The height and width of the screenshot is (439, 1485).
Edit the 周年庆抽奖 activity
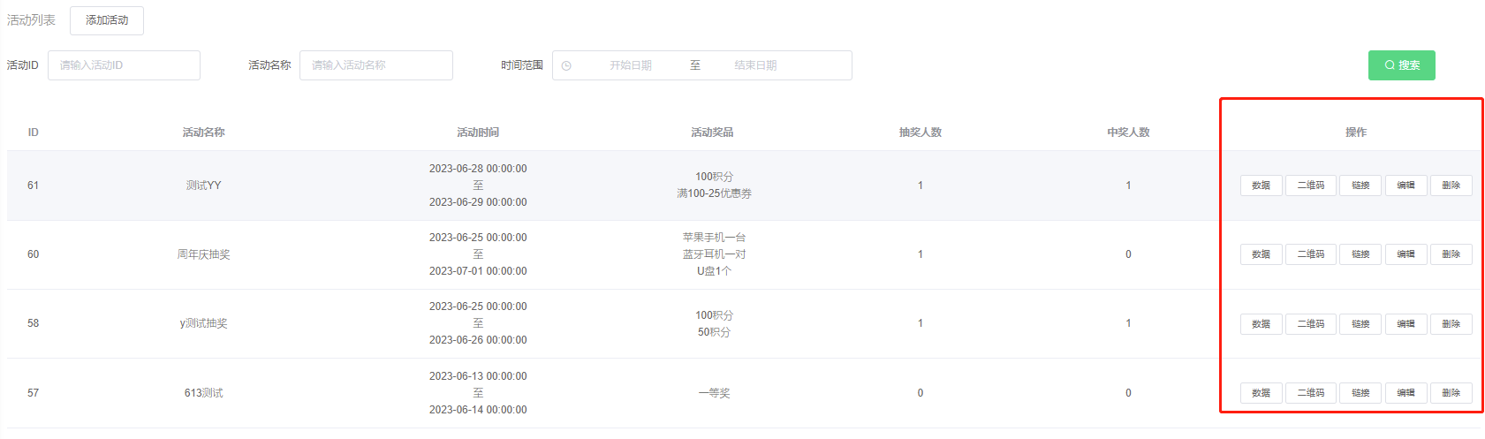(1405, 254)
